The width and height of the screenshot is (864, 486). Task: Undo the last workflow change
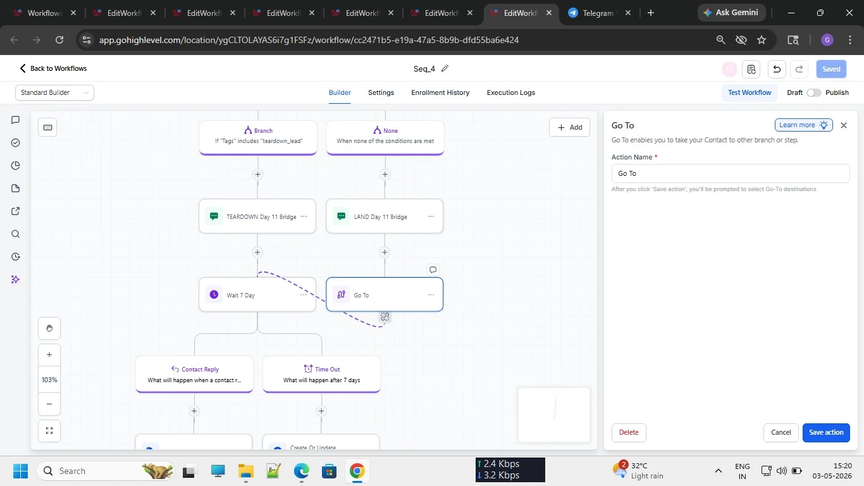pos(777,69)
